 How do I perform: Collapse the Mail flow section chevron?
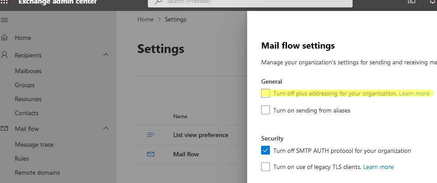(x=106, y=128)
